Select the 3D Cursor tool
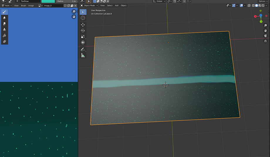This screenshot has width=270, height=157. tap(83, 18)
